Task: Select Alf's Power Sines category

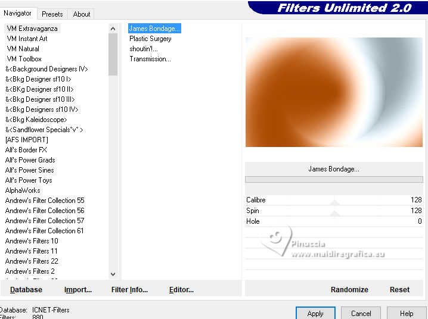Action: coord(29,170)
